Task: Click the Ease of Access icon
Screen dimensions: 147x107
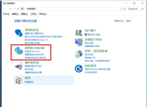Action: point(79,69)
